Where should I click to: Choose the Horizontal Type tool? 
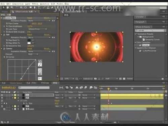pyautogui.click(x=39, y=8)
